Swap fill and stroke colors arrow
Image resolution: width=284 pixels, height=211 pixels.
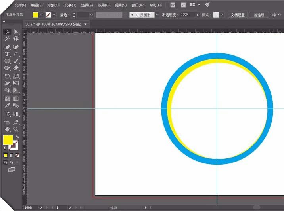(x=17, y=137)
